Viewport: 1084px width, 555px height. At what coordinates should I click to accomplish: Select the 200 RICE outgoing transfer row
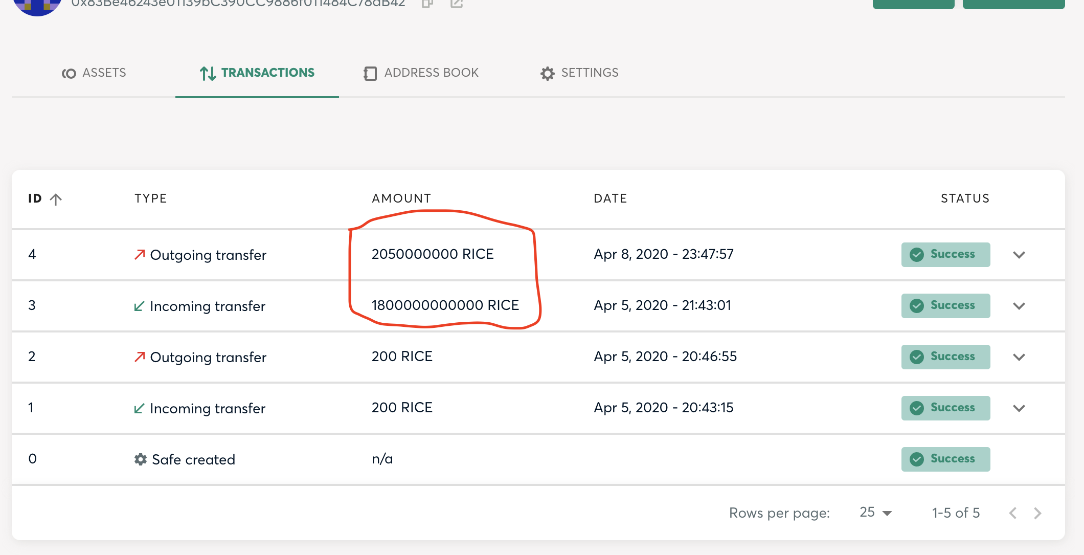538,357
